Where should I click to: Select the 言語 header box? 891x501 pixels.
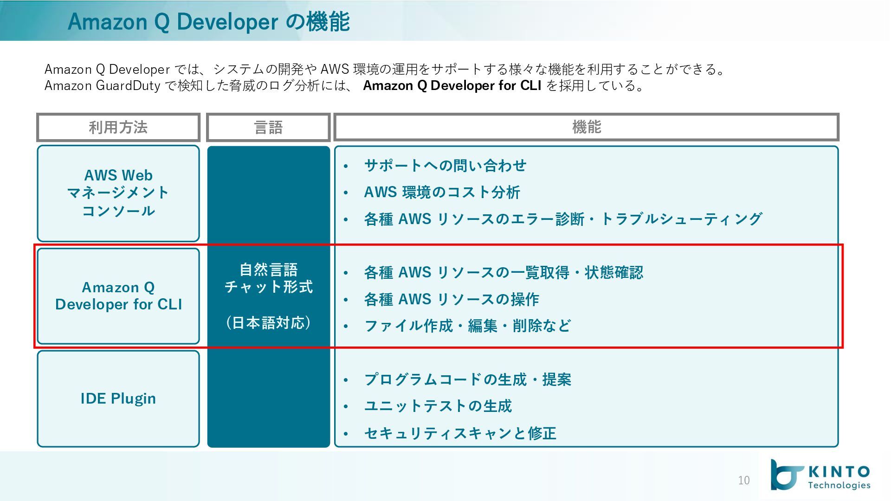click(268, 127)
